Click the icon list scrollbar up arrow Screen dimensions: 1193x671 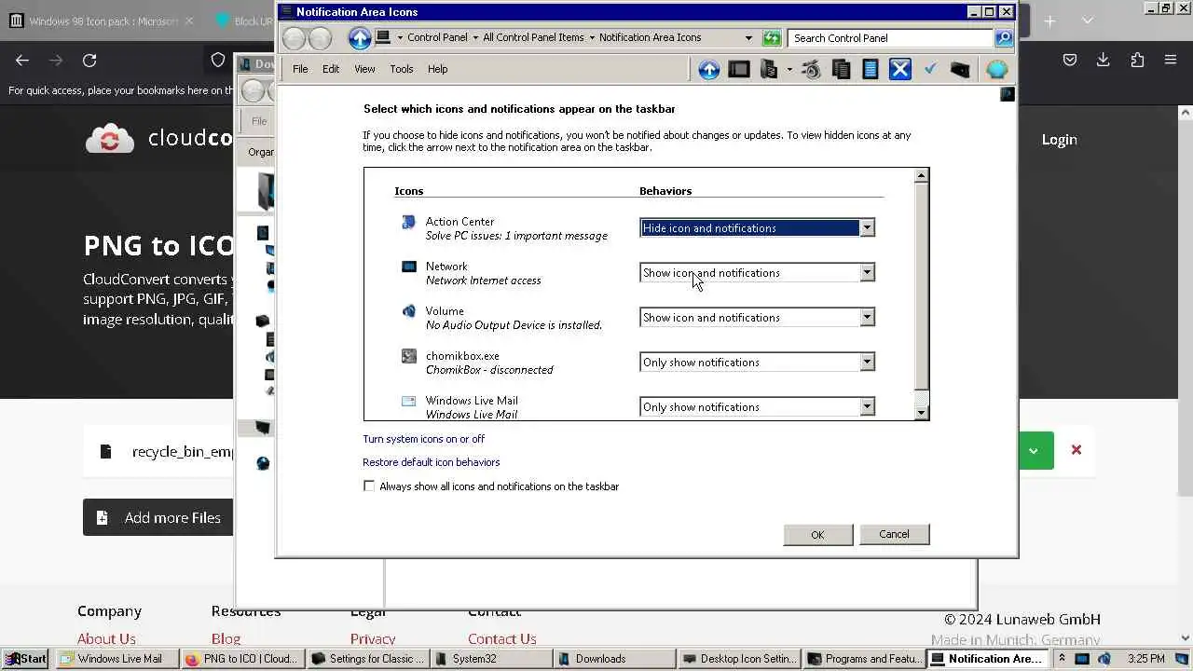tap(921, 176)
